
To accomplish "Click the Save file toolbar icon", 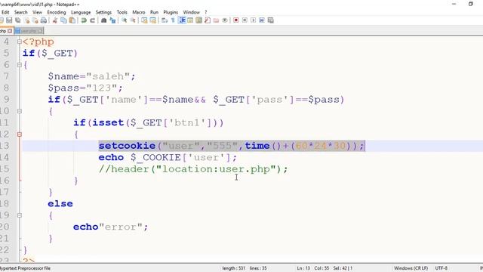I will 9,20.
